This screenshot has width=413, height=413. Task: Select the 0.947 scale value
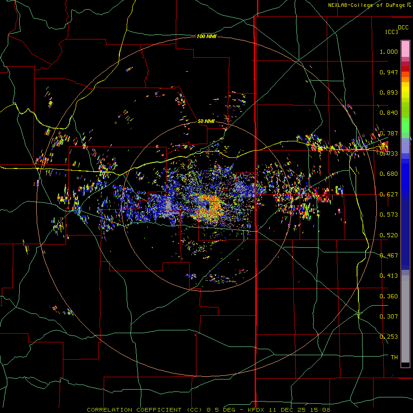(x=389, y=72)
